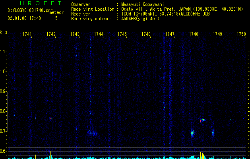Click the 1748 time axis marker
Image resolution: width=250 pixels, height=159 pixels.
point(194,34)
